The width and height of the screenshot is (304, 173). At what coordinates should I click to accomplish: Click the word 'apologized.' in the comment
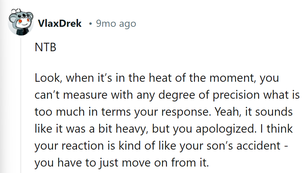click(225, 129)
